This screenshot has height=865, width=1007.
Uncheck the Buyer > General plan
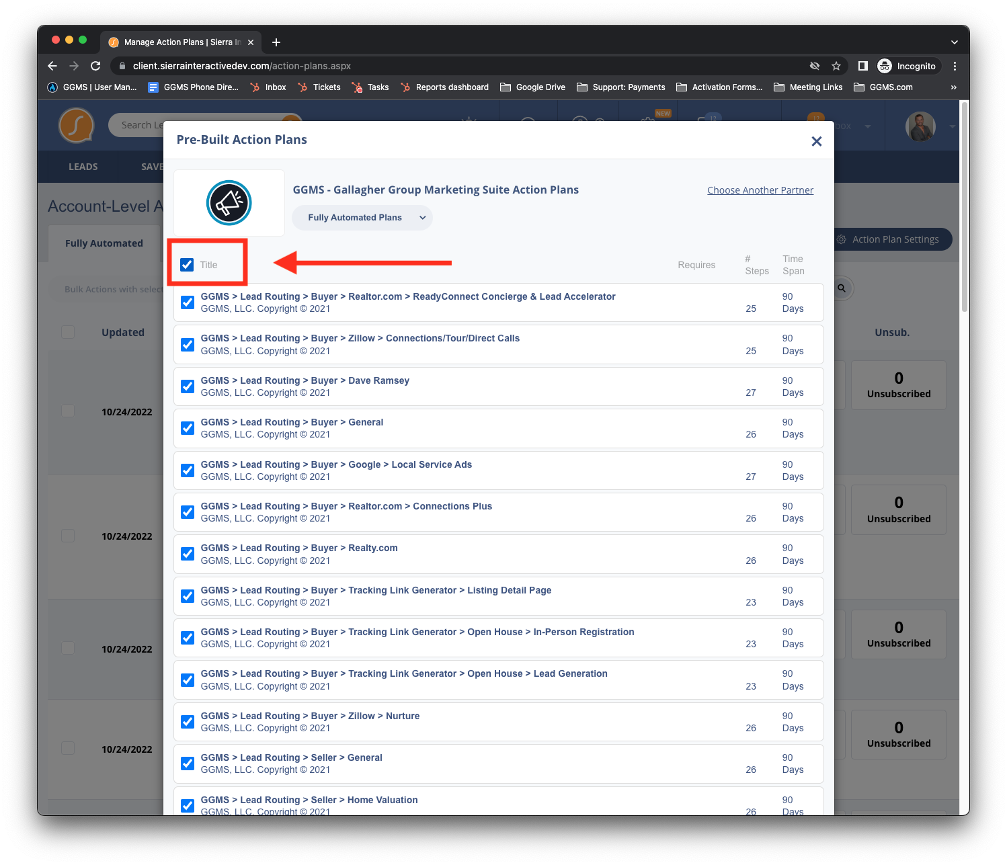(x=188, y=428)
